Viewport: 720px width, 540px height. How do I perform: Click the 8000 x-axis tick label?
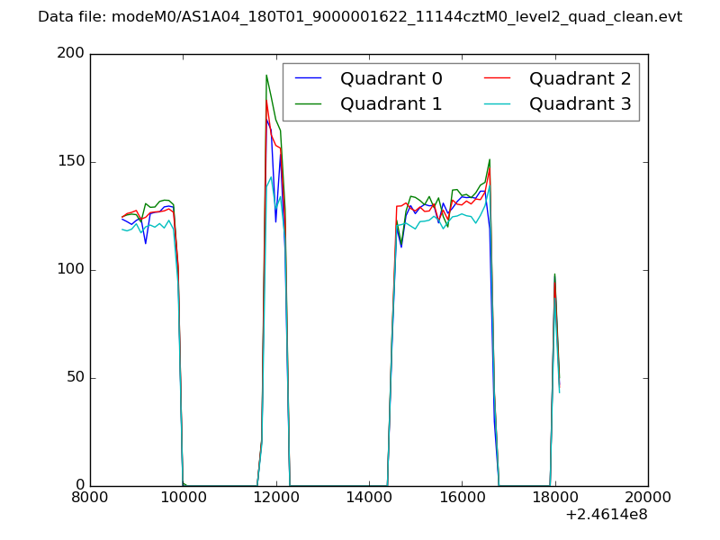click(x=90, y=499)
